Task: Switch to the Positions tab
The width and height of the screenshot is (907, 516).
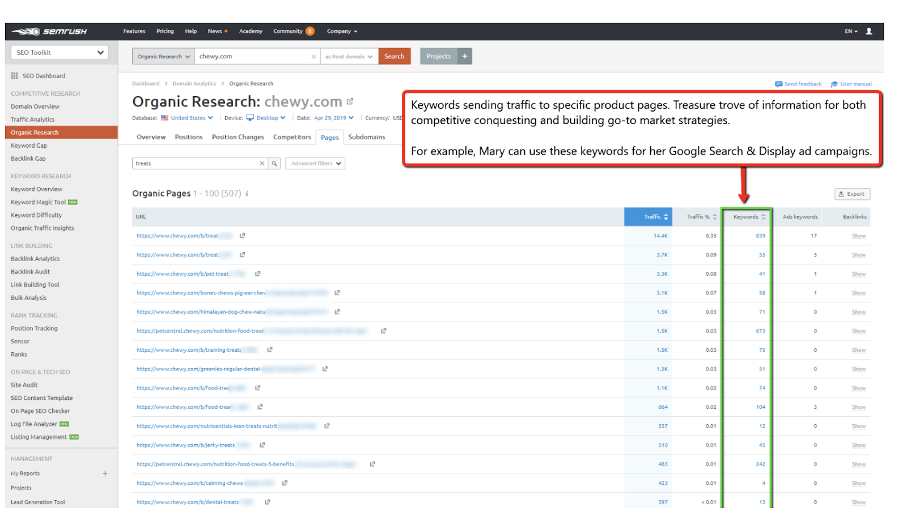Action: point(189,137)
